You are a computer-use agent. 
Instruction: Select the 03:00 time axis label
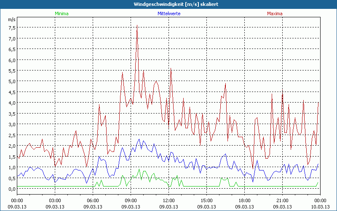click(55, 200)
